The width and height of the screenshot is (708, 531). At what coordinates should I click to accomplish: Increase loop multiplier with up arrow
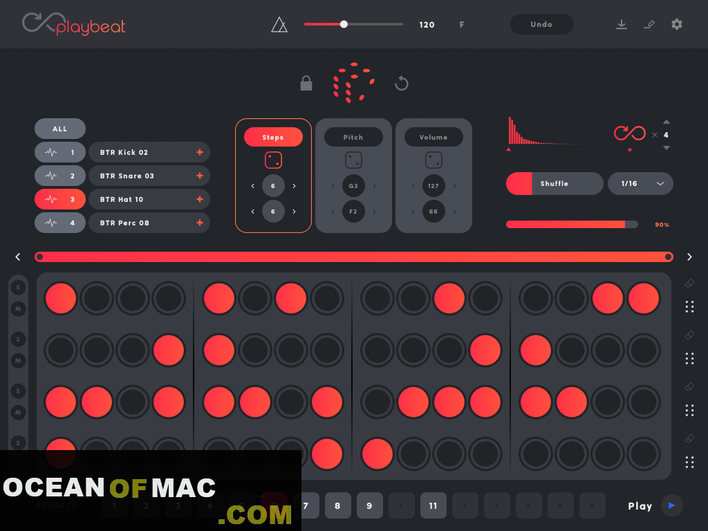(x=667, y=122)
